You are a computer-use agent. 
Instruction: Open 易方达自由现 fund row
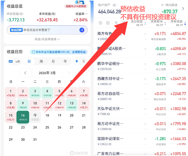(x=141, y=96)
